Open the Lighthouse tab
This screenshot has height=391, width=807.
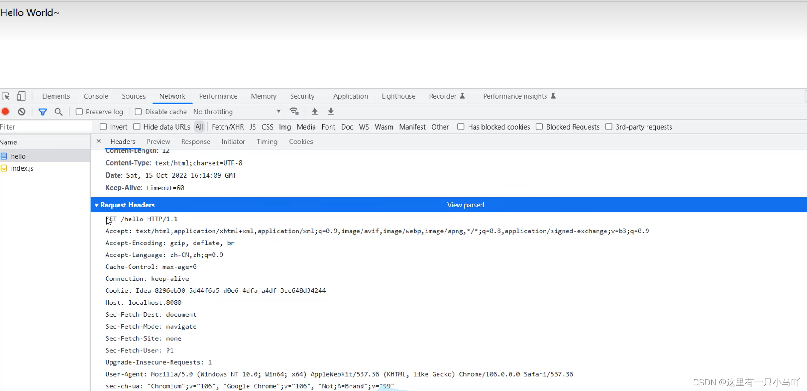[398, 96]
